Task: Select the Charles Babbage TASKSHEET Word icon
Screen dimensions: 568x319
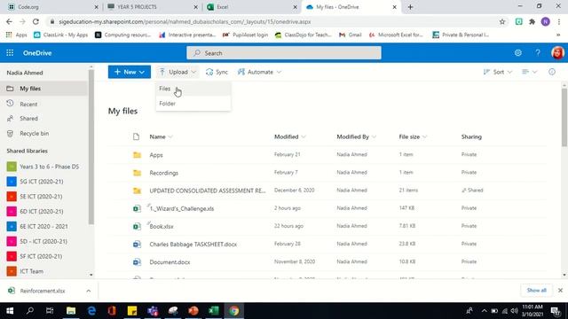Action: point(137,245)
